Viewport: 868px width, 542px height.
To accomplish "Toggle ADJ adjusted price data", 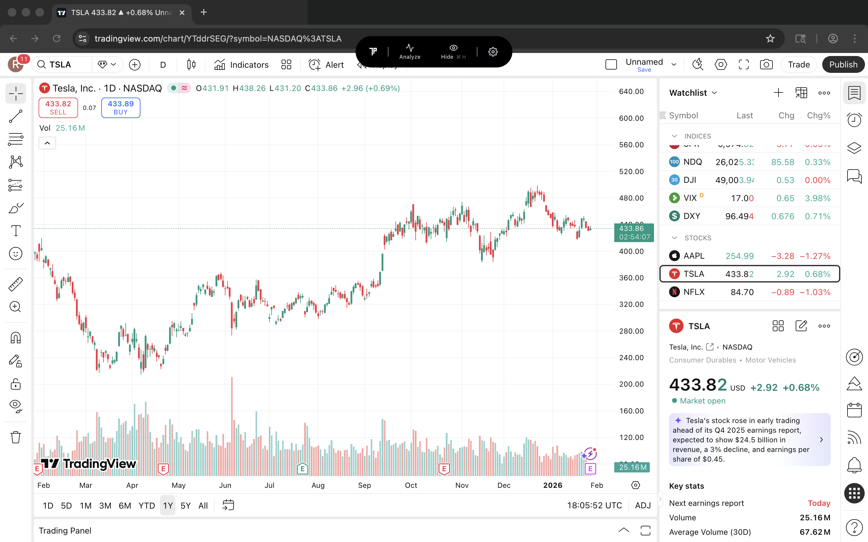I will coord(643,506).
